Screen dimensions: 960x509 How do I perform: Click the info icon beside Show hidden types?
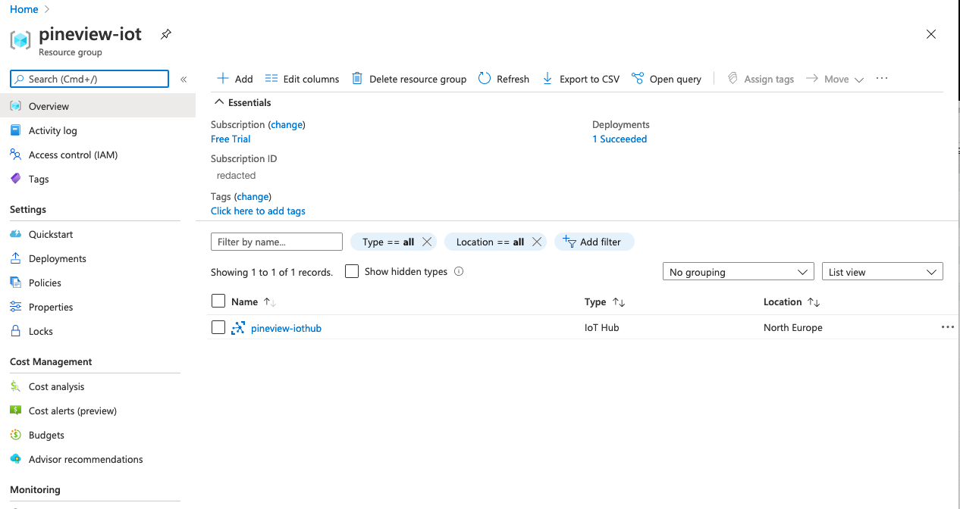click(459, 272)
